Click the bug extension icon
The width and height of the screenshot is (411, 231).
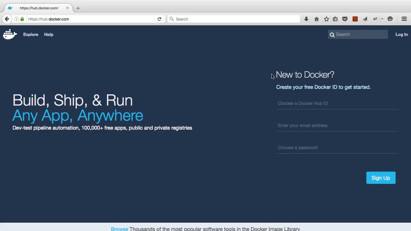pos(375,19)
